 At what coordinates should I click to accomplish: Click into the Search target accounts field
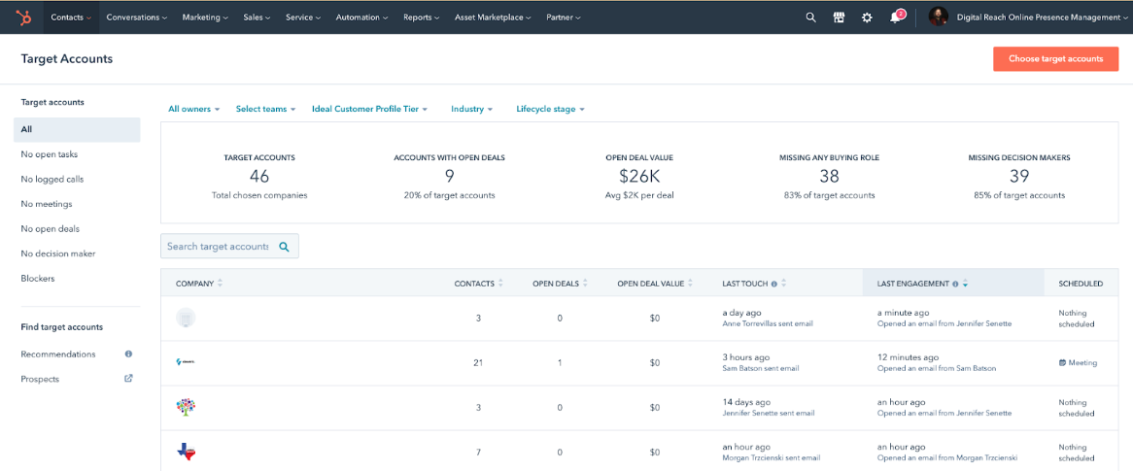point(218,247)
